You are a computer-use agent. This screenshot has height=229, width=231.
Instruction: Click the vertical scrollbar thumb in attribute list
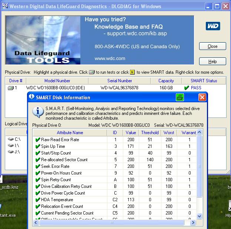(199, 166)
